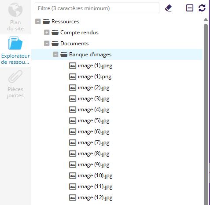This screenshot has height=205, width=210.
Task: Select image (8).jpg in the tree
Action: tap(94, 154)
